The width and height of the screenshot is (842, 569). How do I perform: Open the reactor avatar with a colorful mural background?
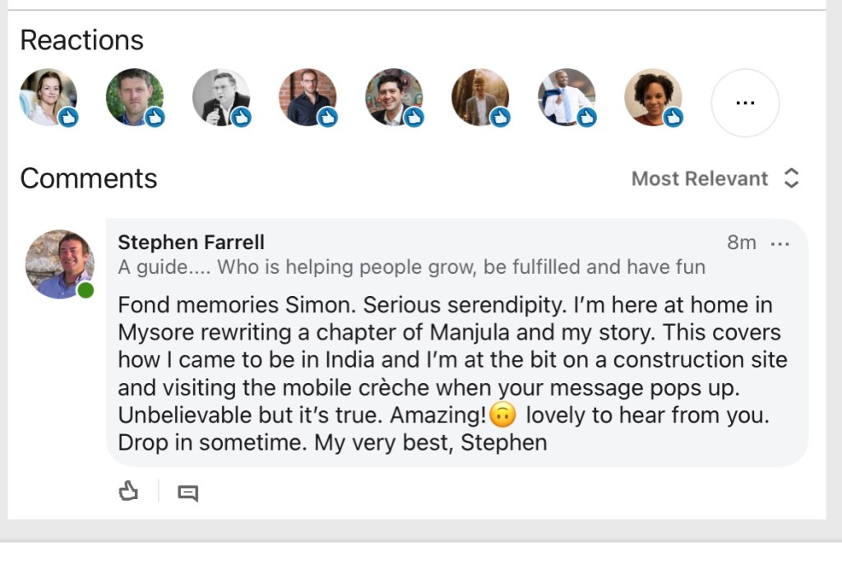pos(393,97)
